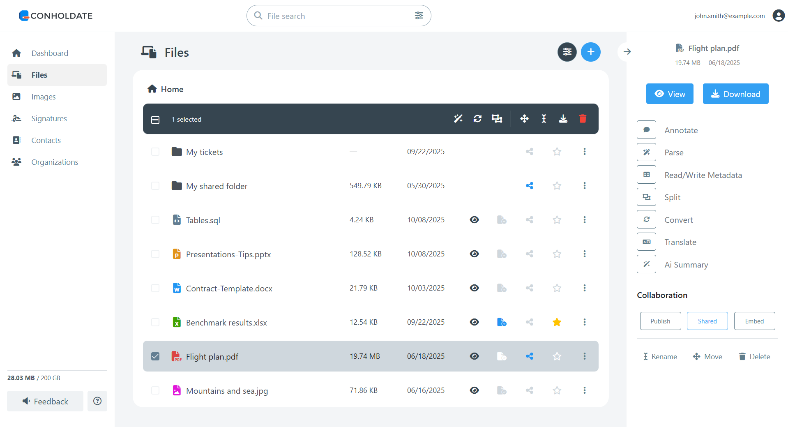Select the Tables.sql checkbox
788x427 pixels.
pyautogui.click(x=155, y=220)
